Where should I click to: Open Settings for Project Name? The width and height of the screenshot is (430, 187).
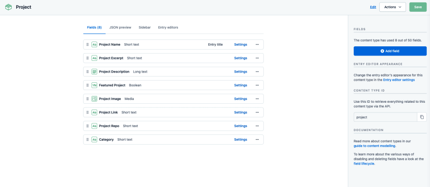pyautogui.click(x=240, y=45)
